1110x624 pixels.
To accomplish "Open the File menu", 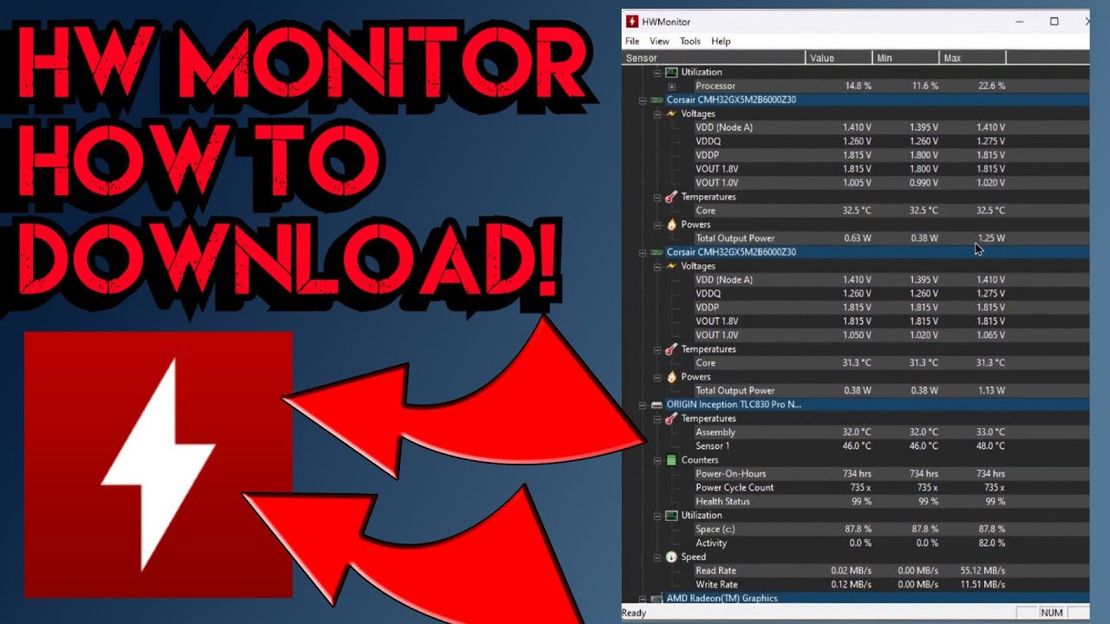I will coord(632,41).
